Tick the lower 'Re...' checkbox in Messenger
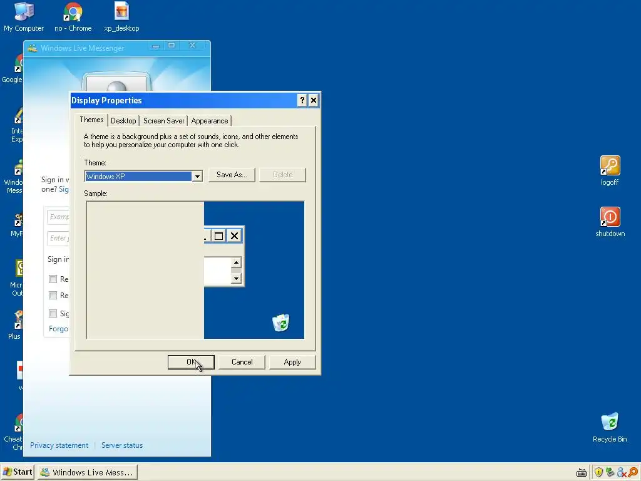The image size is (641, 481). pyautogui.click(x=53, y=296)
